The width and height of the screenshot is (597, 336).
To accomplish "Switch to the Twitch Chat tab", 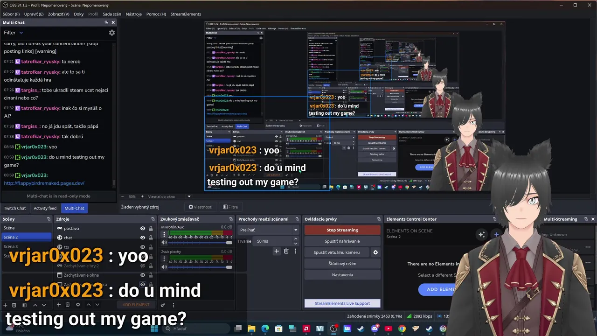I will click(x=15, y=208).
